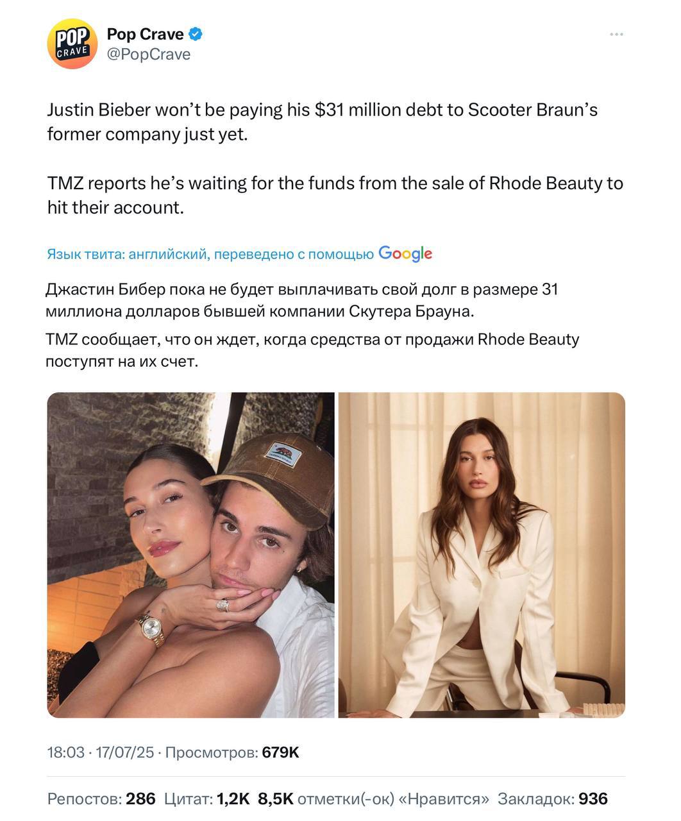Click the 18:03 · 17/07/25 timestamp

point(100,752)
